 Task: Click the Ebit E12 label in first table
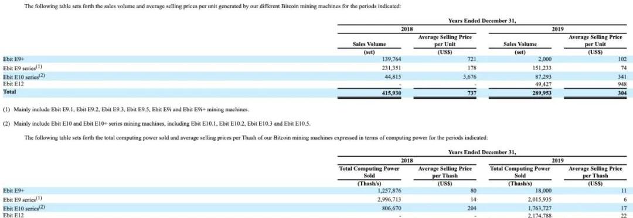13,84
